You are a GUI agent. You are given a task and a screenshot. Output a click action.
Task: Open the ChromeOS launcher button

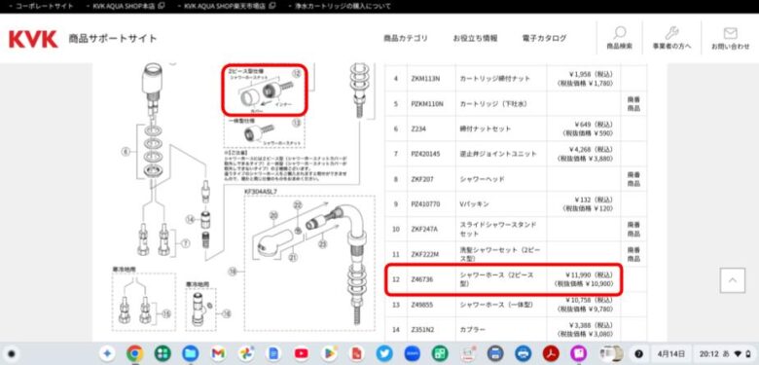12,353
